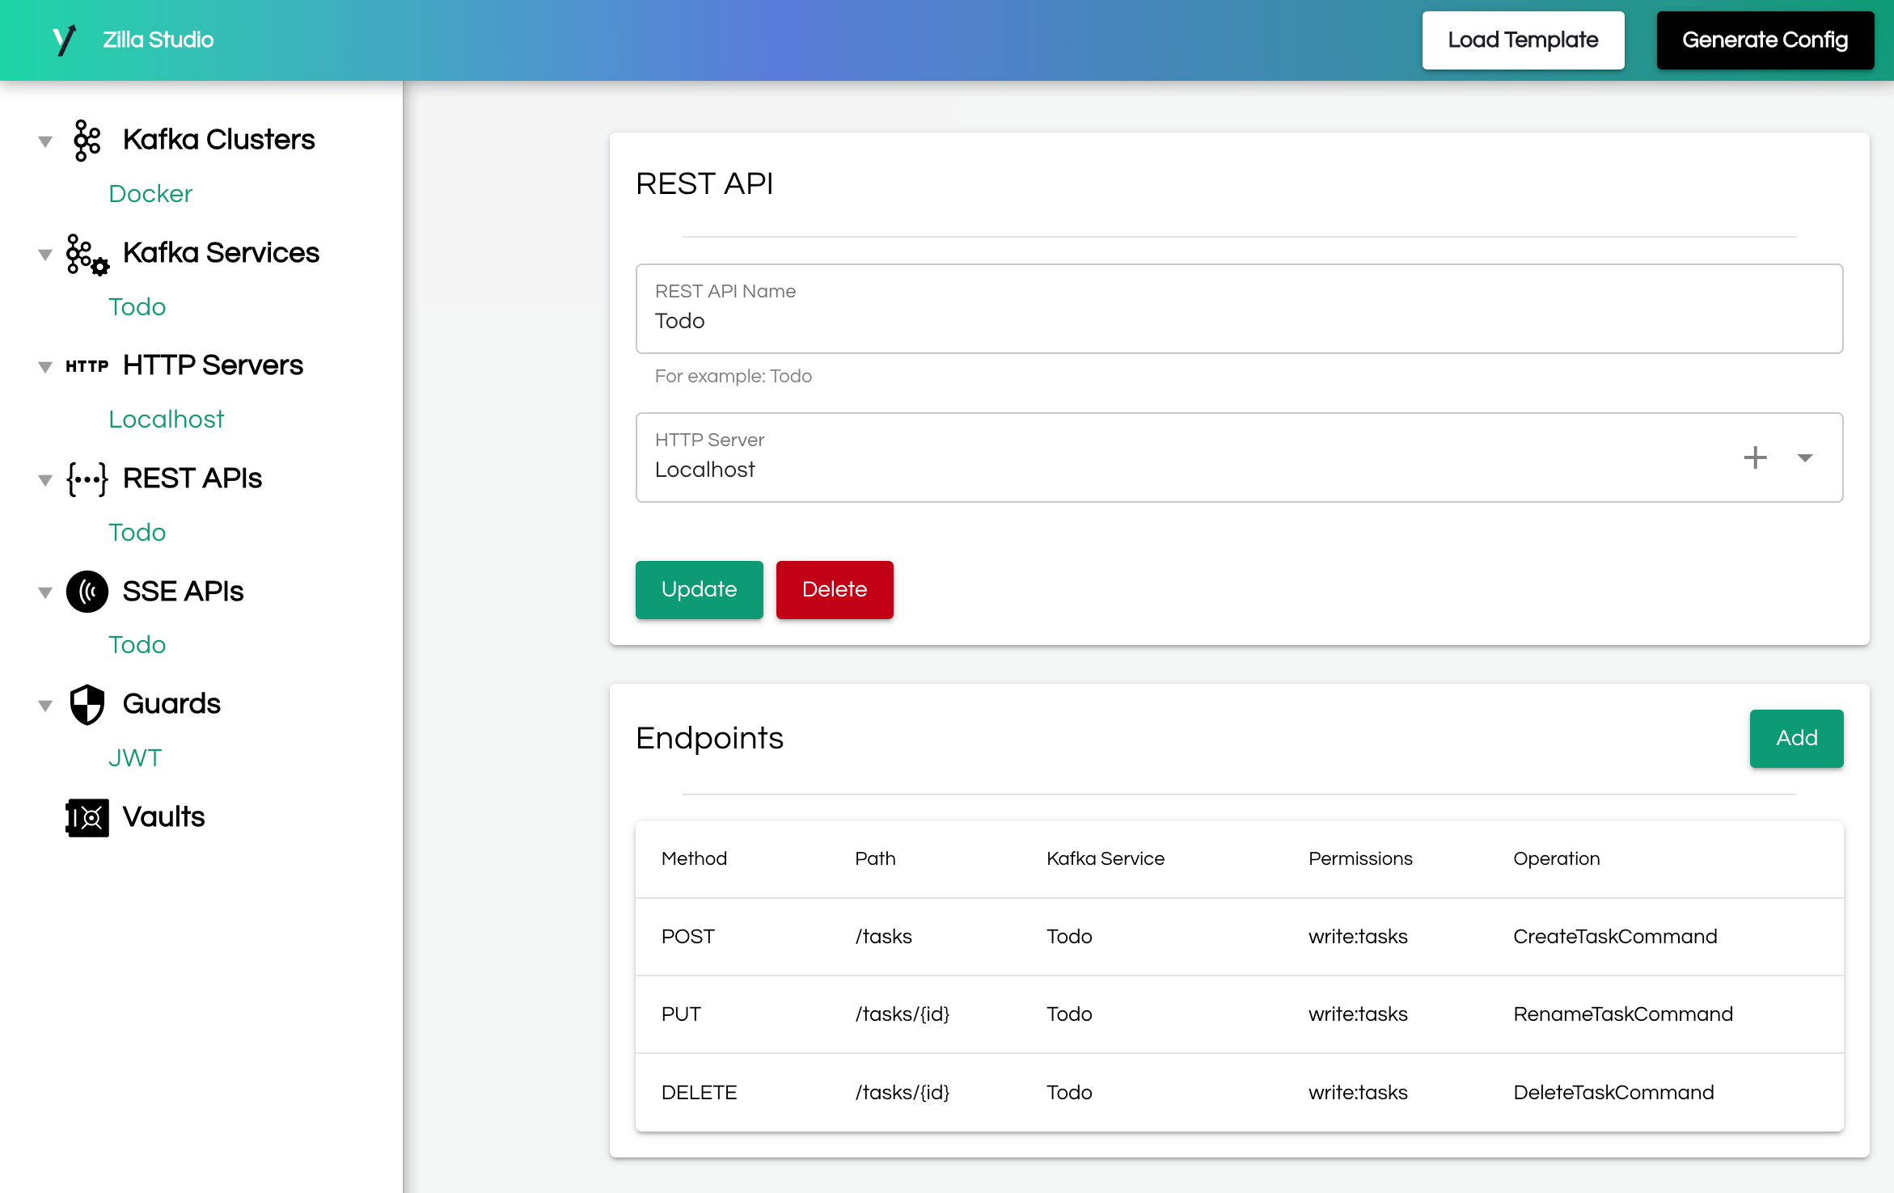Click the Guards shield icon
1894x1193 pixels.
click(x=86, y=703)
